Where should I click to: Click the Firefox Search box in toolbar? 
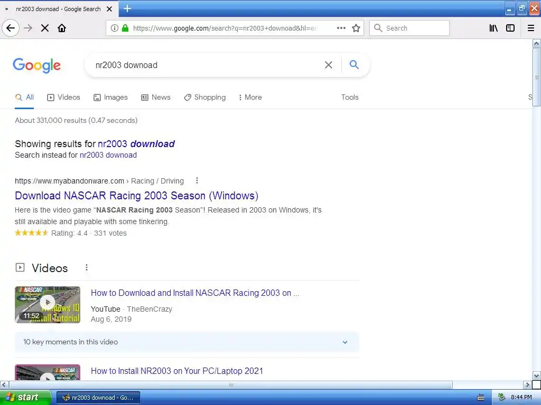point(409,28)
